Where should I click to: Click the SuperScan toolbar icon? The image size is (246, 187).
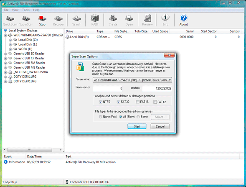pos(26,18)
